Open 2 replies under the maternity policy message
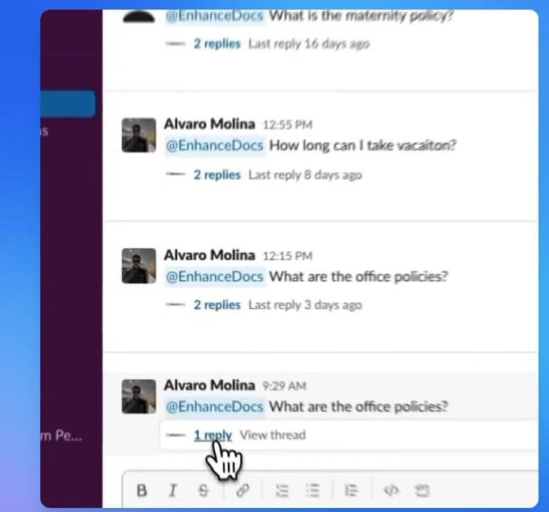 (217, 43)
